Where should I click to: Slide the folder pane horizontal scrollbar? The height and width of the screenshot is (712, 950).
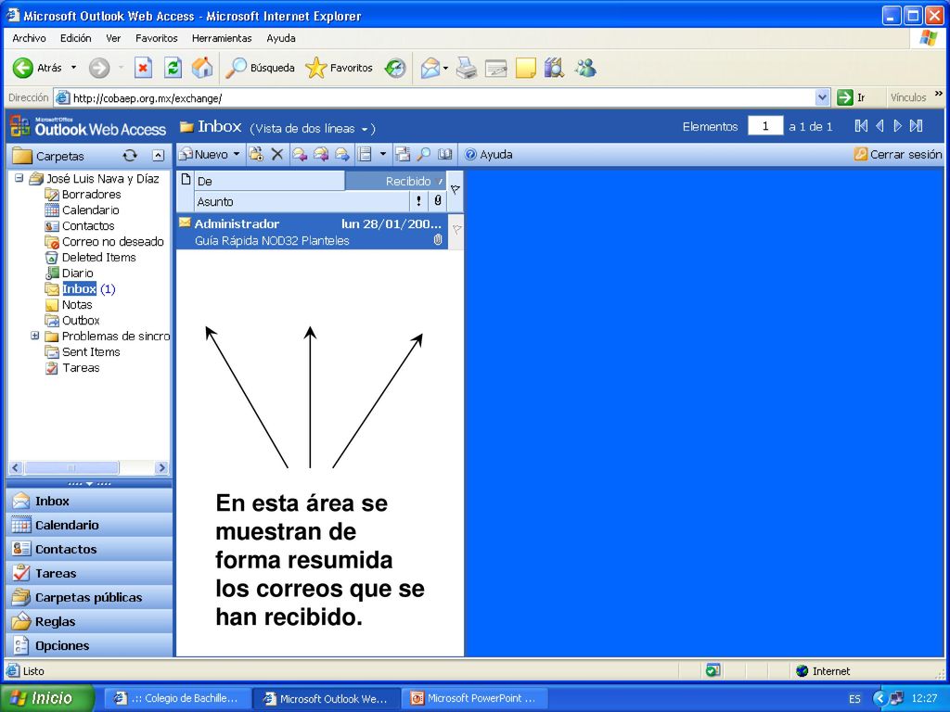(71, 467)
